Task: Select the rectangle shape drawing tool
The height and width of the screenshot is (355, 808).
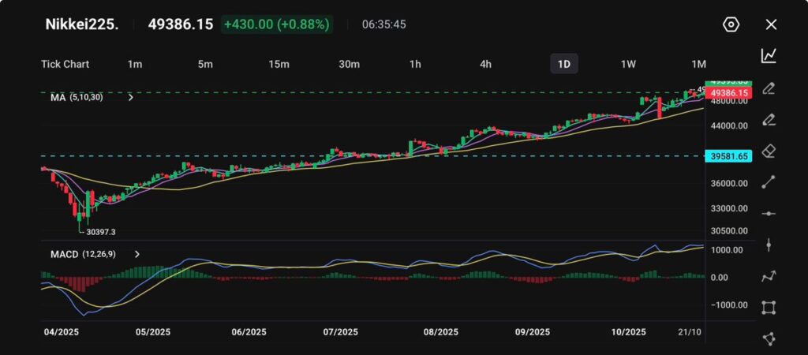Action: (769, 308)
